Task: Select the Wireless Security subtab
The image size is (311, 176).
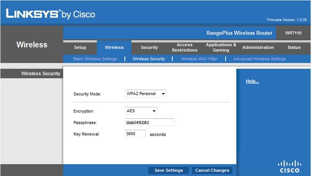Action: (149, 59)
